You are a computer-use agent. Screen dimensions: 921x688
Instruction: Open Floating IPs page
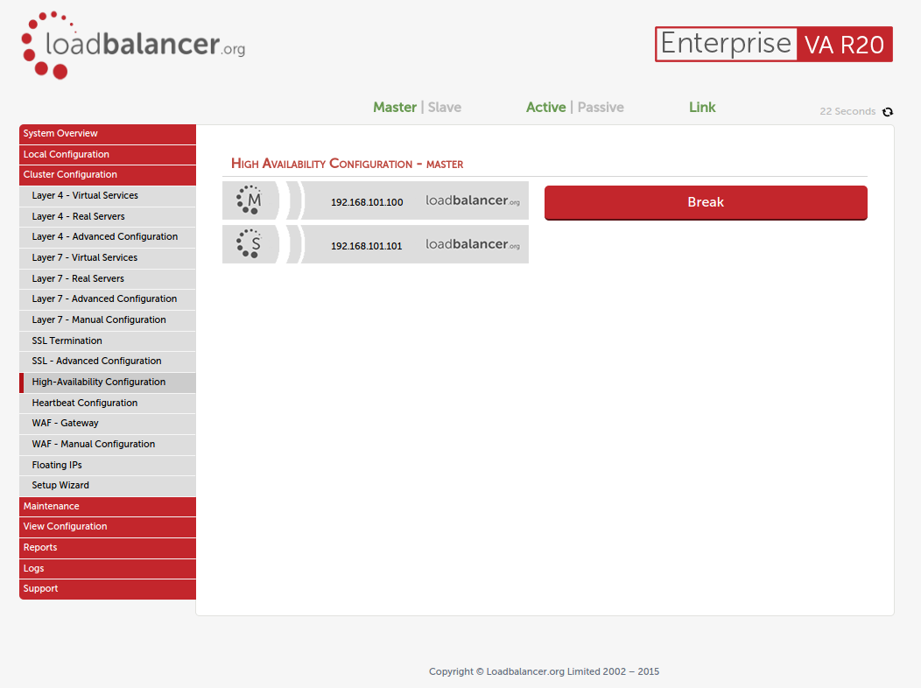click(x=108, y=466)
